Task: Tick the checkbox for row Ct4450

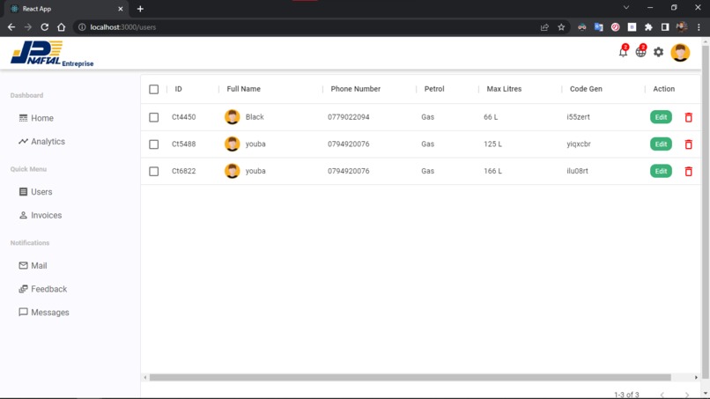Action: (154, 117)
